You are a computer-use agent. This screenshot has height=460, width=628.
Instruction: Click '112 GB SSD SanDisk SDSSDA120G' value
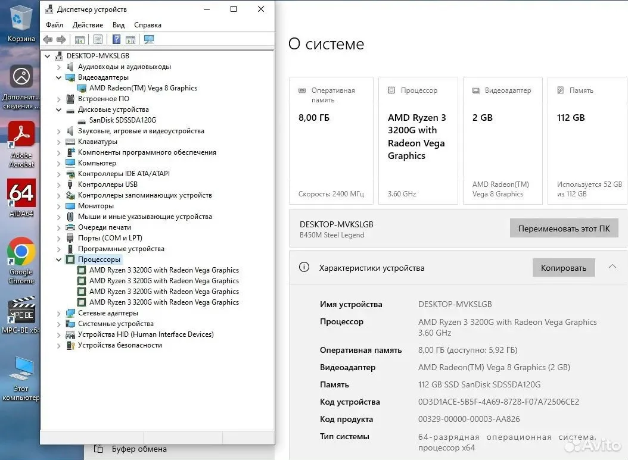(479, 384)
